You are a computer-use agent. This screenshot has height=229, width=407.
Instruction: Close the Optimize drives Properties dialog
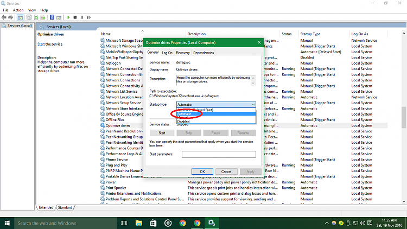tap(259, 42)
